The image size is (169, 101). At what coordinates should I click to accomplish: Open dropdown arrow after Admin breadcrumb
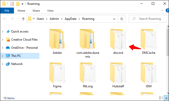pos(62,19)
